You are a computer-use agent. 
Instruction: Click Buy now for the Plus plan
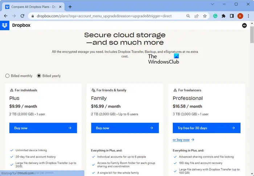tap(43, 128)
